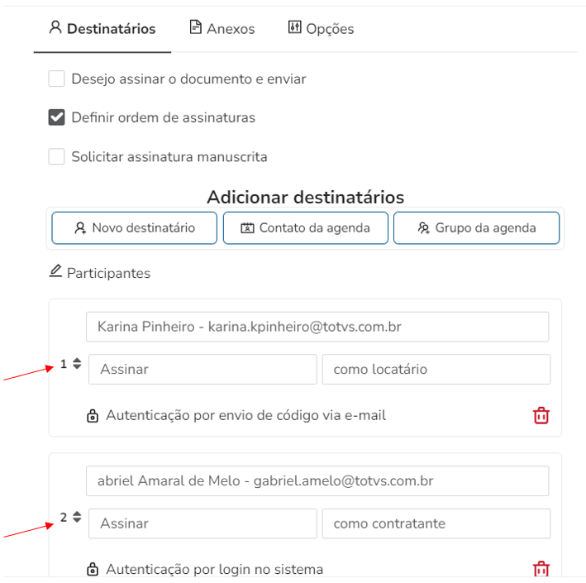Click the Contato da agenda button

tap(305, 228)
